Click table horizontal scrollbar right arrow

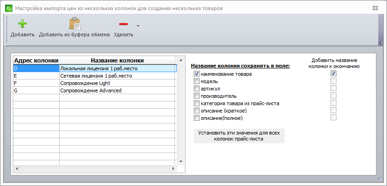tap(174, 169)
